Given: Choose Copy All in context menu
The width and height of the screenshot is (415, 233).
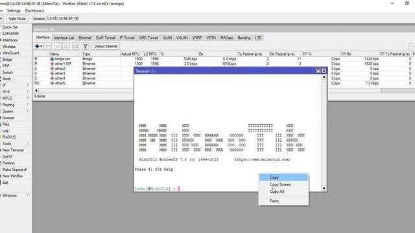Looking at the screenshot, I should pos(283,192).
